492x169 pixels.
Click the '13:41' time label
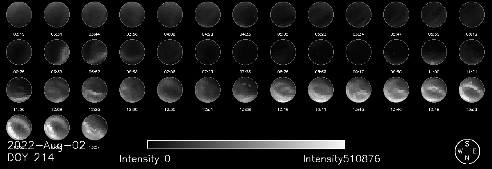pos(321,110)
